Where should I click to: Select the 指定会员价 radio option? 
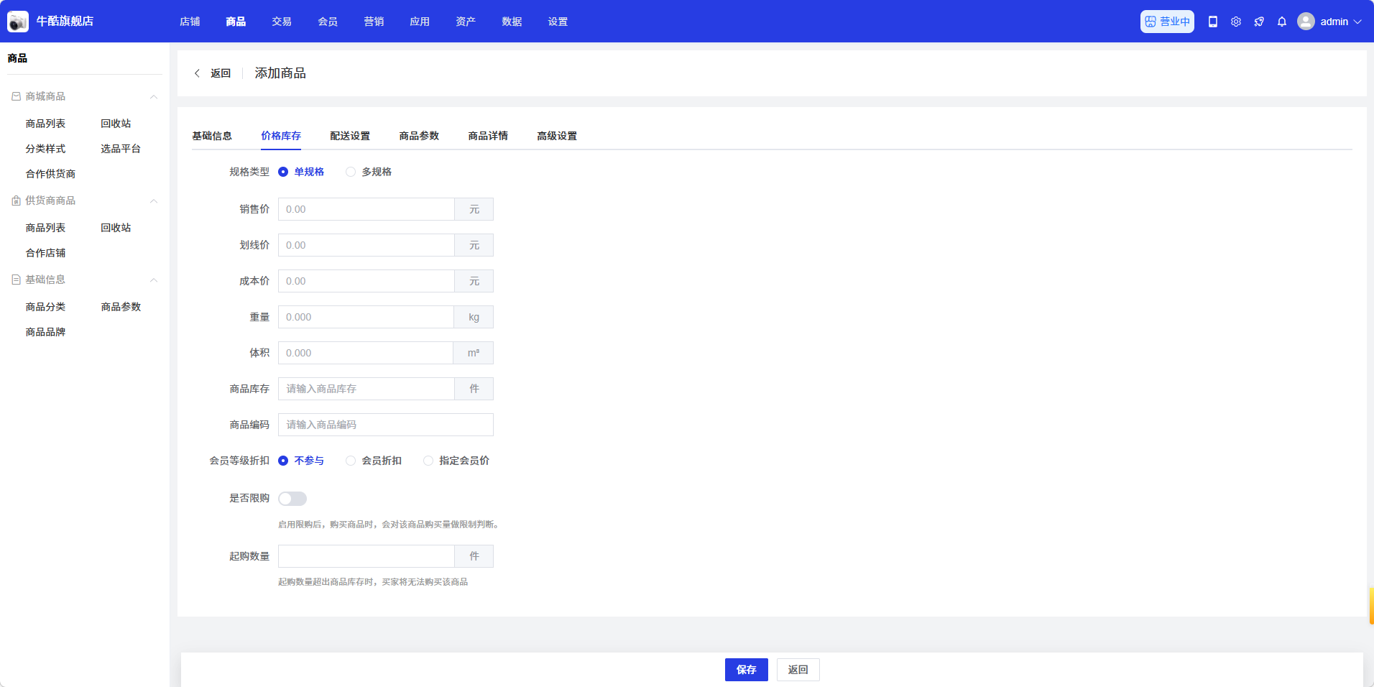pyautogui.click(x=428, y=461)
